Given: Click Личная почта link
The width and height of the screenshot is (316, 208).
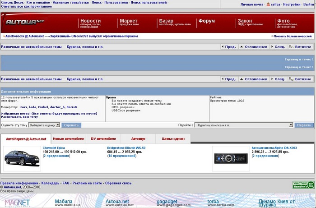Looking at the screenshot, I should pyautogui.click(x=251, y=4).
